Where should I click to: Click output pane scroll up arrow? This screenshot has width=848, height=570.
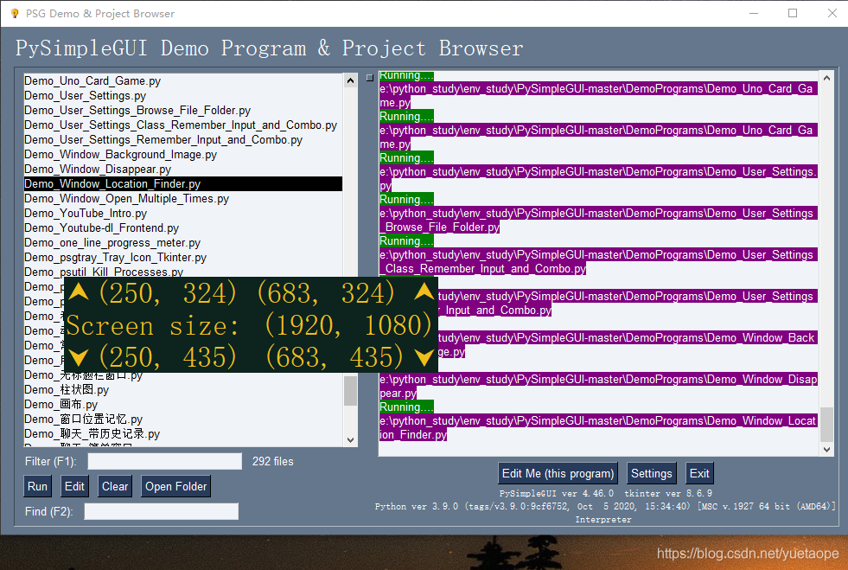pos(827,78)
